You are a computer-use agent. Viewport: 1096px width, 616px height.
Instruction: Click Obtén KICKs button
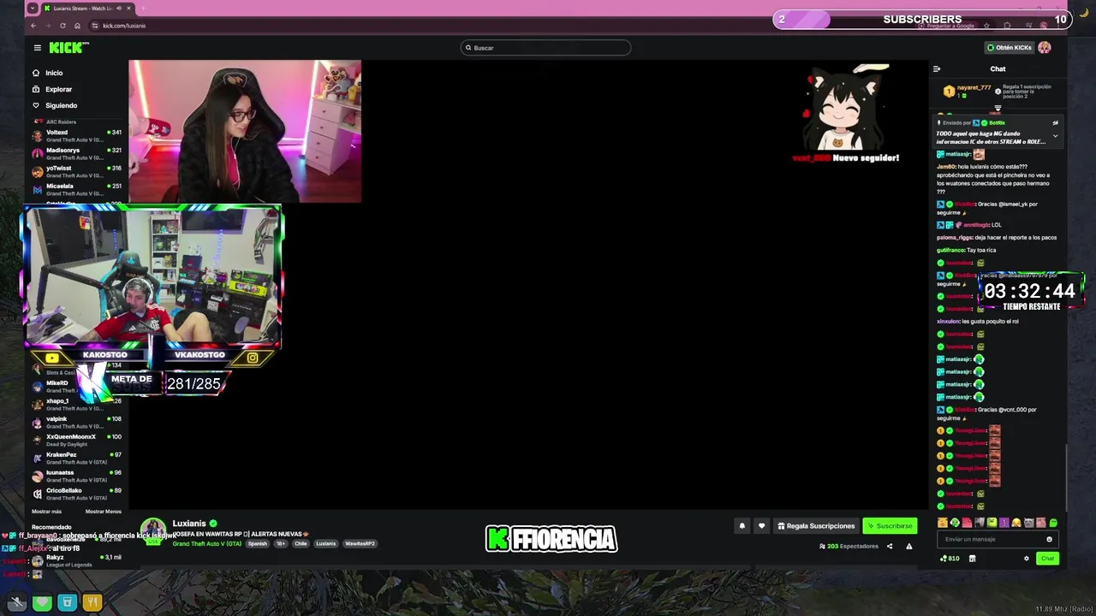[1009, 48]
